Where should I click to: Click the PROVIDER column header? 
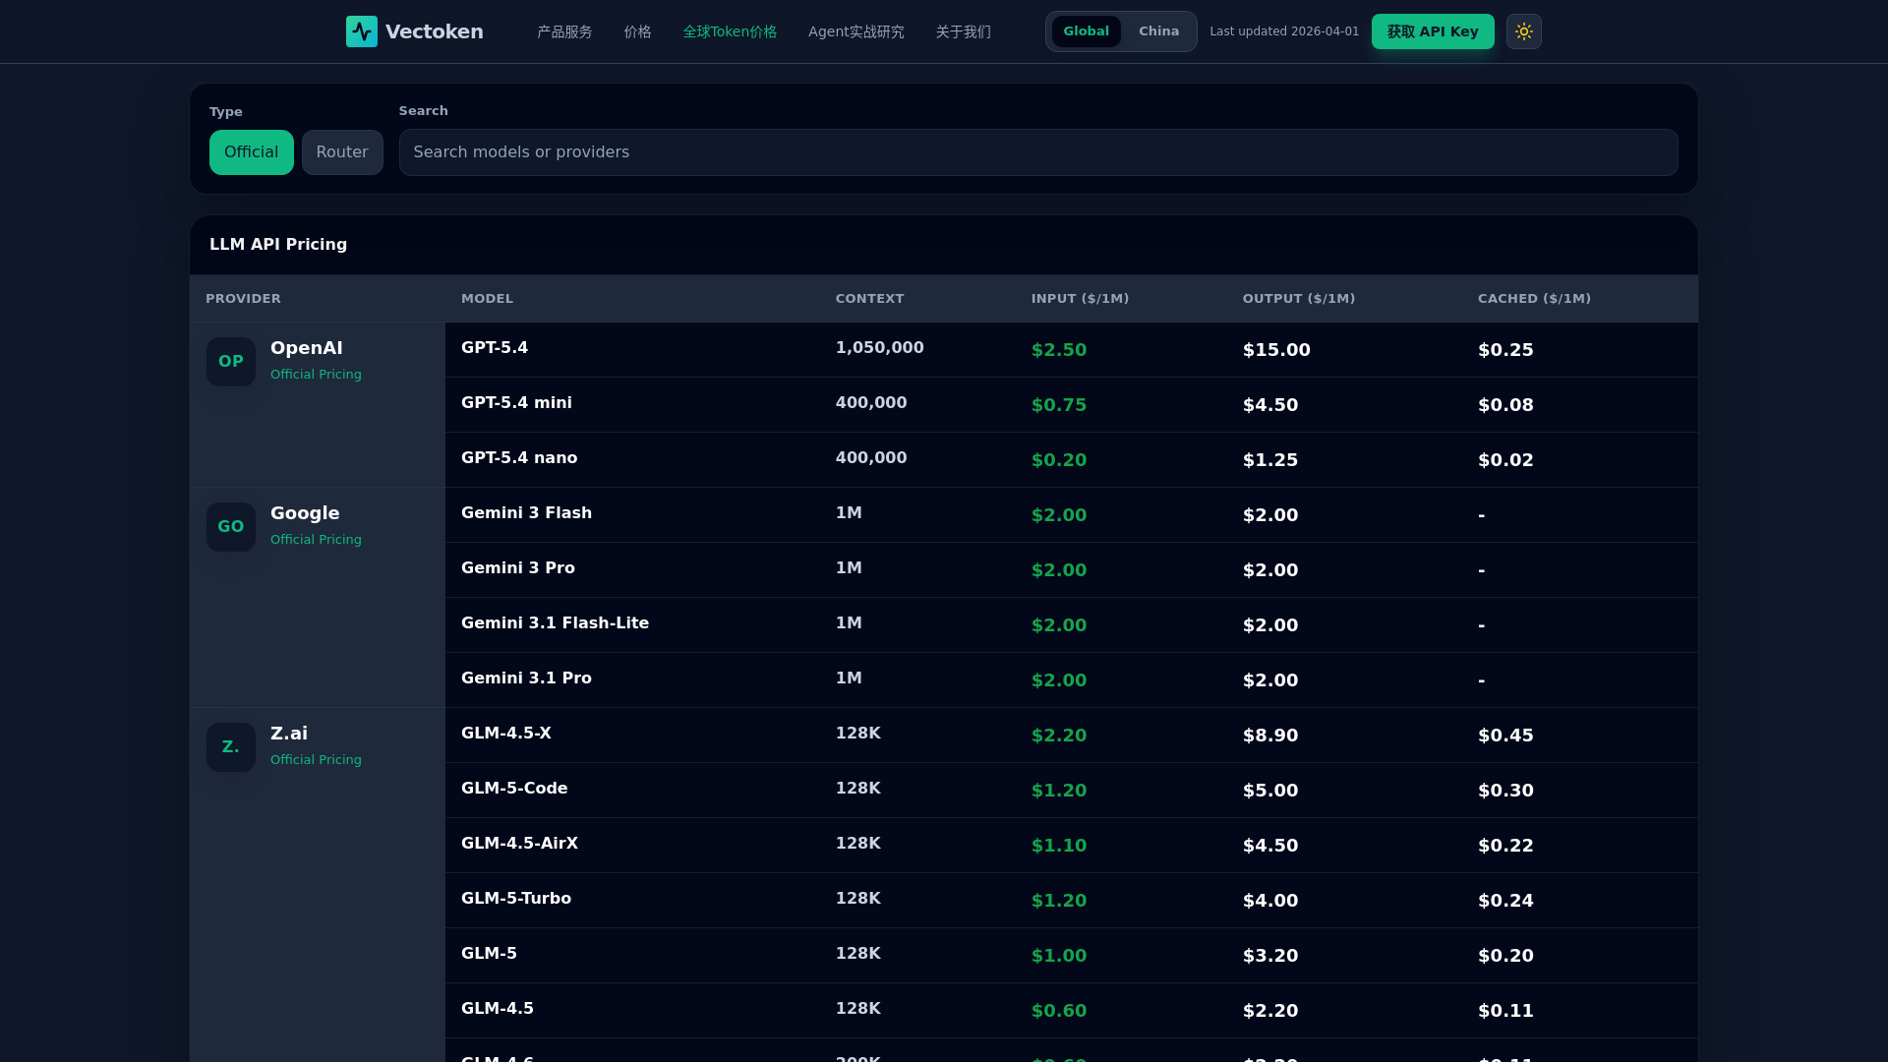tap(243, 299)
